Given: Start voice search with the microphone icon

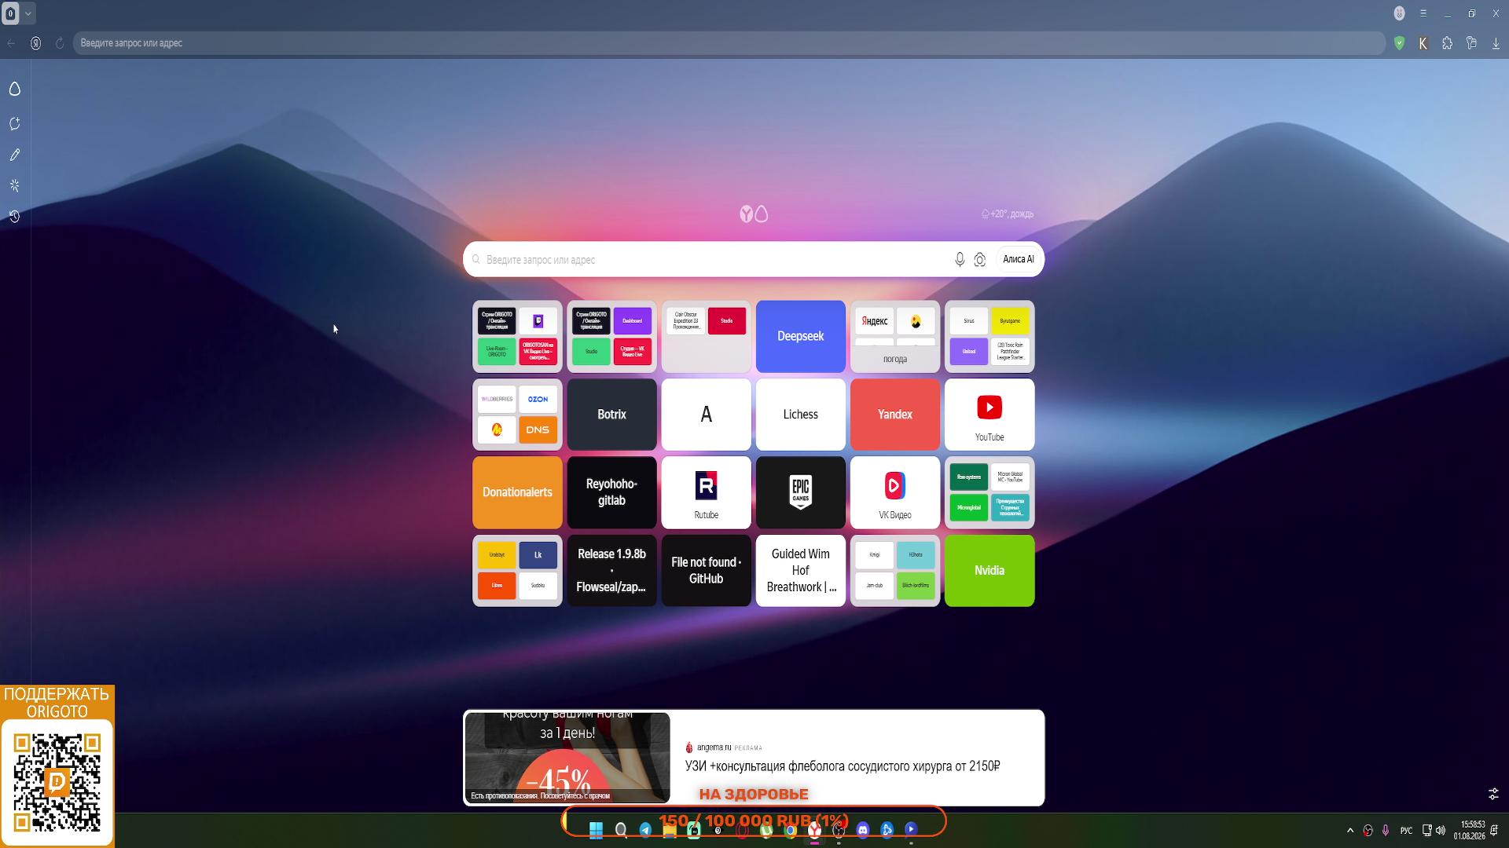Looking at the screenshot, I should click(x=960, y=259).
